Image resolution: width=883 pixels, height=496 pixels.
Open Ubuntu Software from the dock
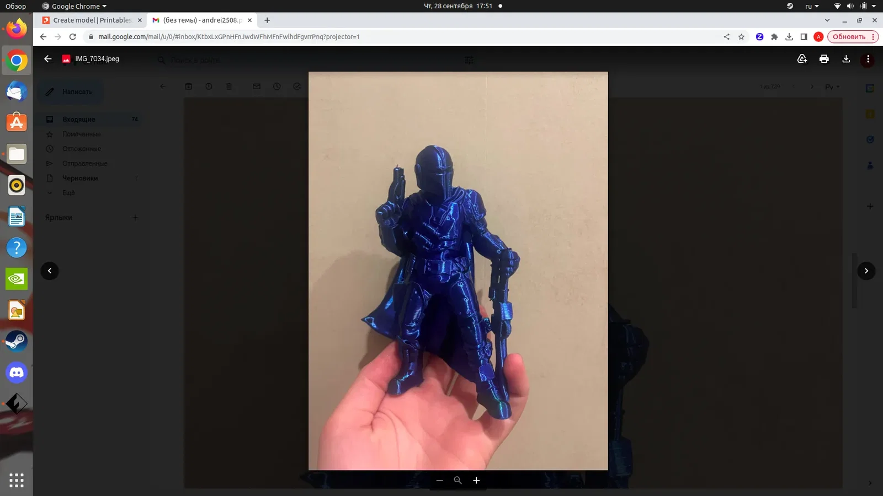pos(17,122)
